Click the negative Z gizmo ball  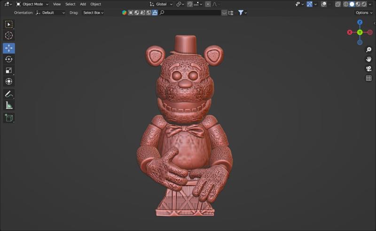pyautogui.click(x=360, y=42)
